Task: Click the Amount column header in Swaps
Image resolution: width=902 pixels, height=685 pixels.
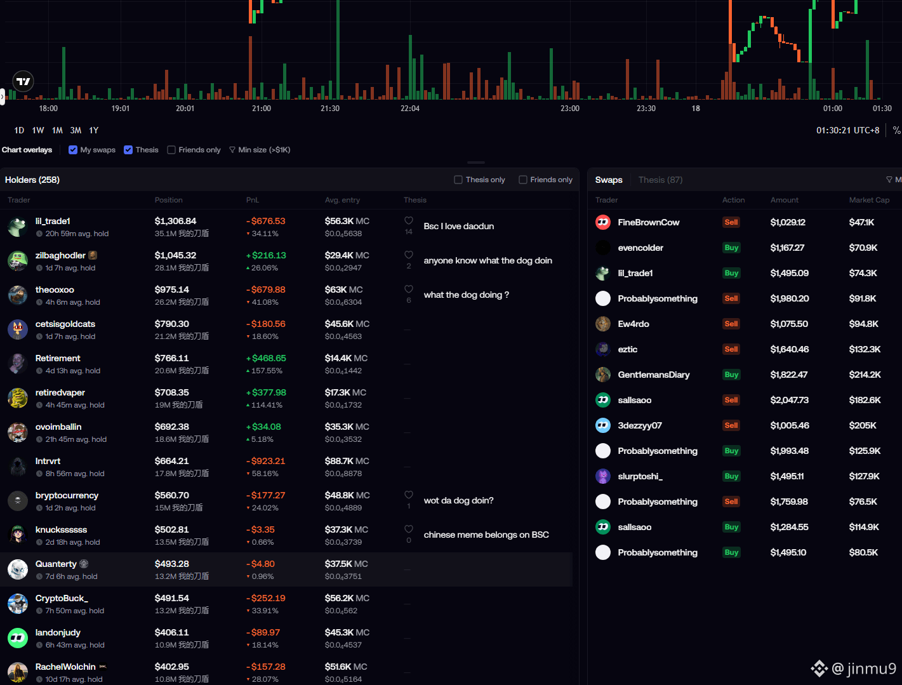Action: (x=785, y=200)
